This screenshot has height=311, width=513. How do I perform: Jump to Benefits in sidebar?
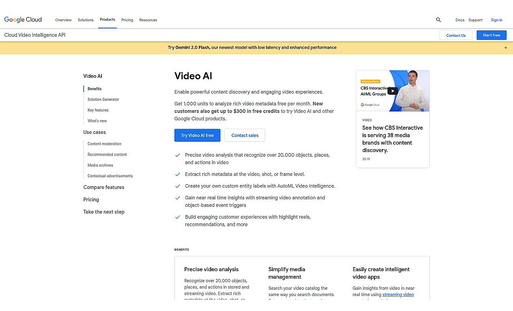[95, 89]
